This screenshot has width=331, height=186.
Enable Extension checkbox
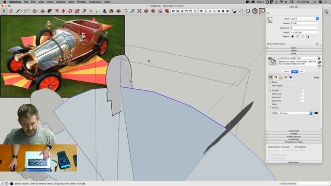[270, 97]
